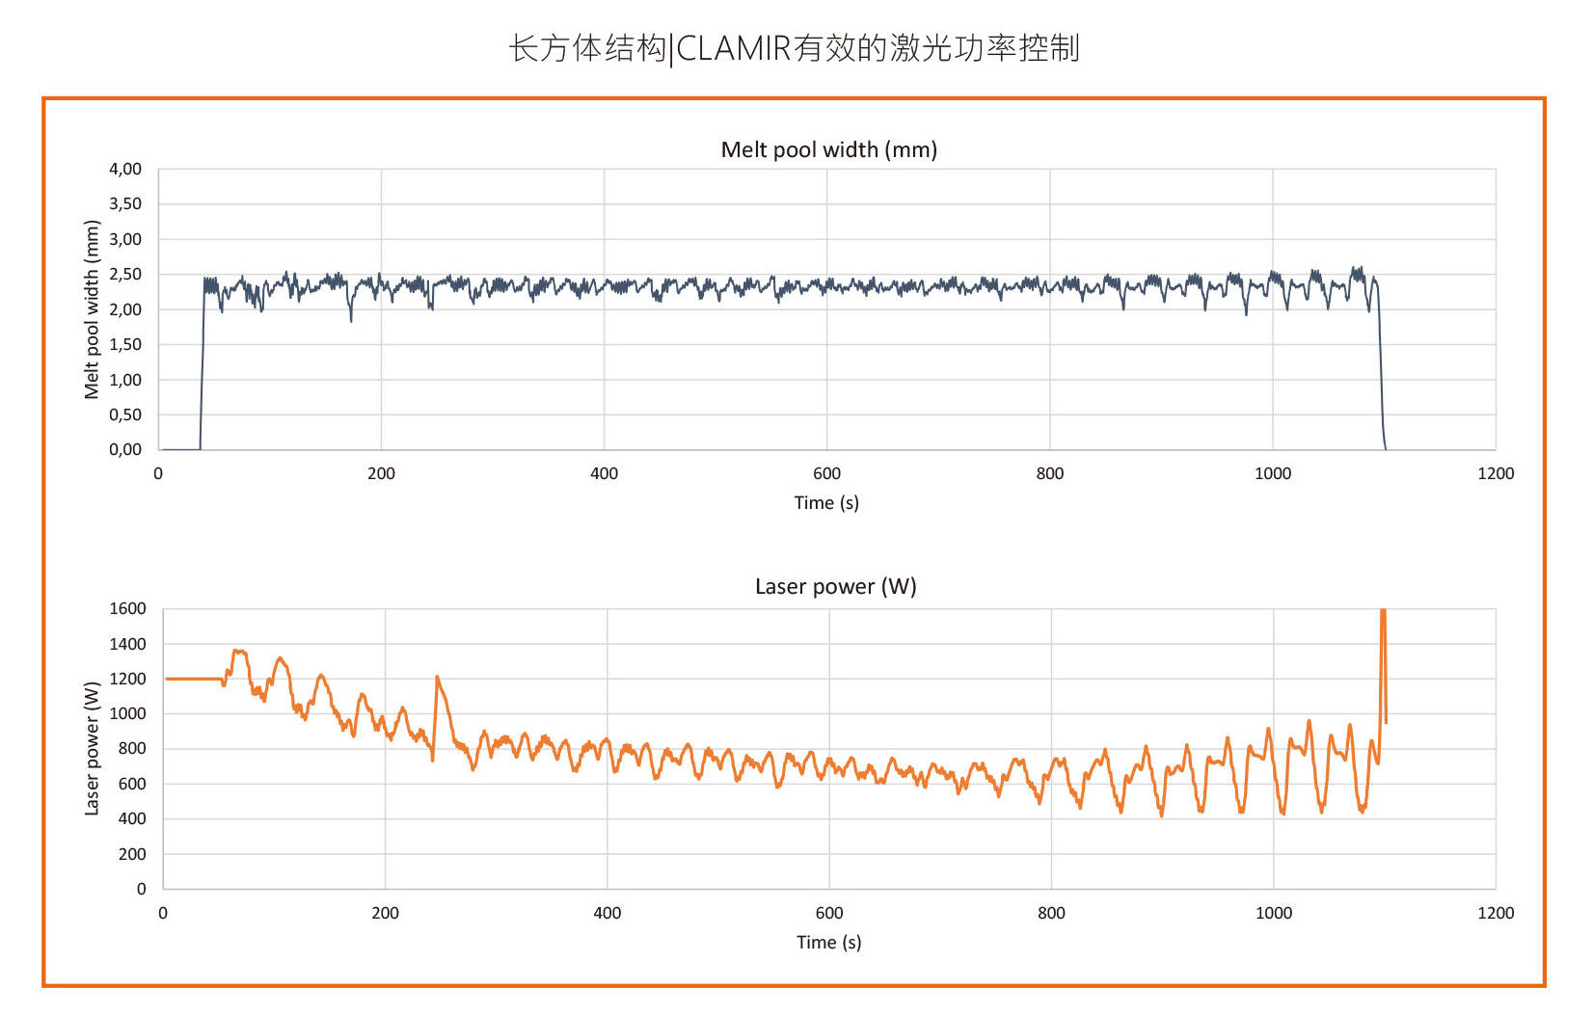Viewport: 1593px width, 1015px height.
Task: Click the '1400' y-axis tick label
Action: click(127, 644)
